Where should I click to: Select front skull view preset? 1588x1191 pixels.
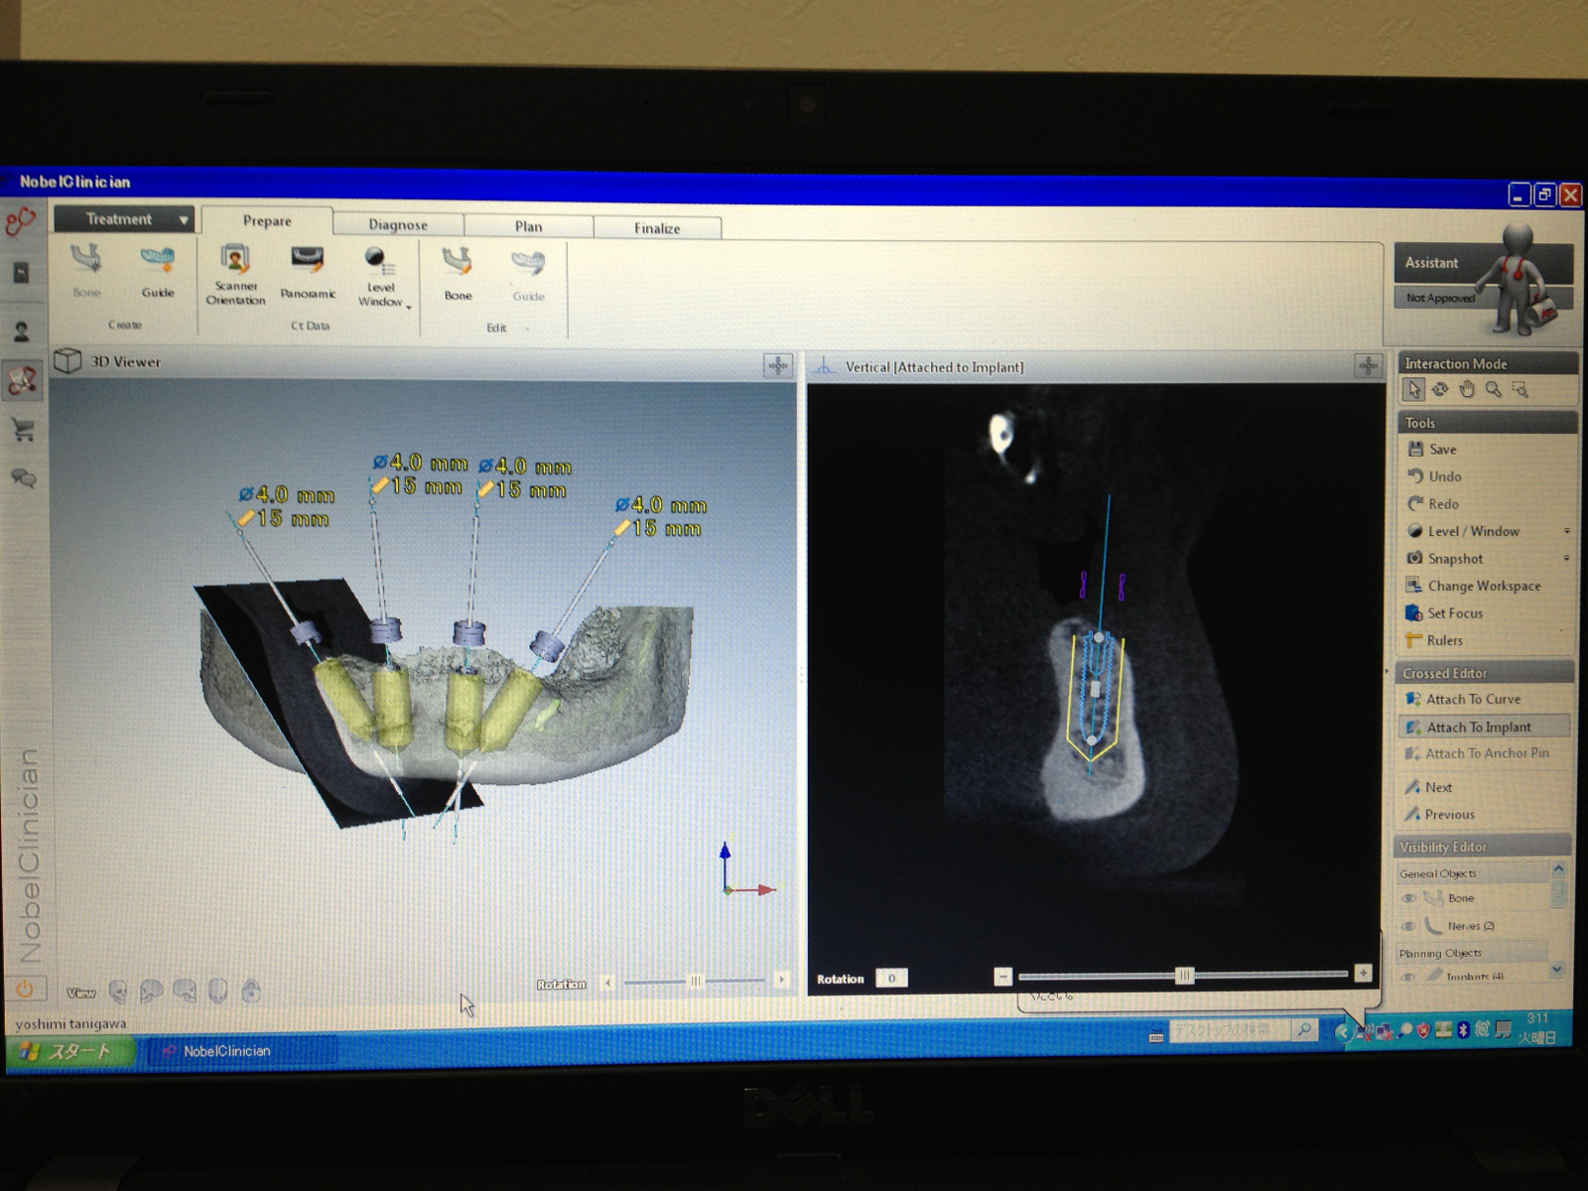118,991
